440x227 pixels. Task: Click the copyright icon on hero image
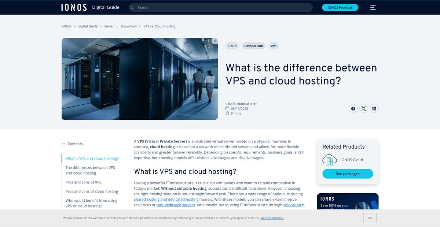pyautogui.click(x=215, y=41)
